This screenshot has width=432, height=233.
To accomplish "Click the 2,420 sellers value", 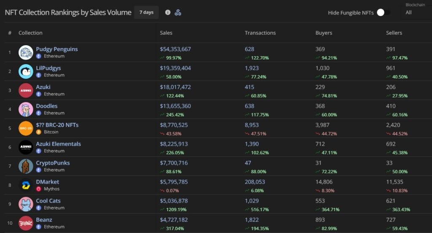I will [393, 125].
